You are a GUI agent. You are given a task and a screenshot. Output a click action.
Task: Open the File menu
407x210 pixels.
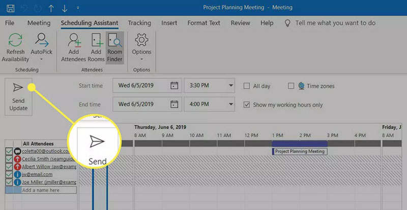click(x=10, y=23)
